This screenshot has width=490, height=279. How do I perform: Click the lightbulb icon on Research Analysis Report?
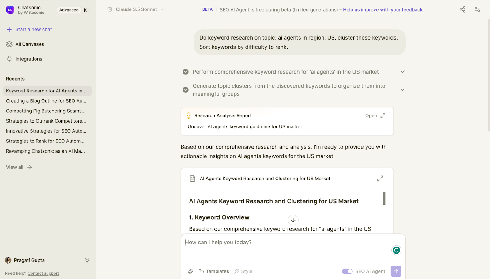coord(189,115)
